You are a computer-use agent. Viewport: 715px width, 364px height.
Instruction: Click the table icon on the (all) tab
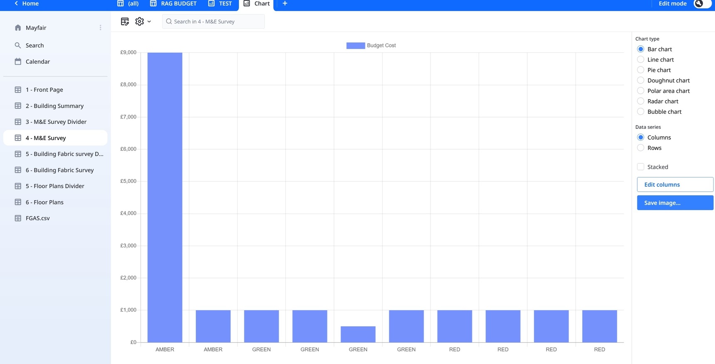point(121,3)
